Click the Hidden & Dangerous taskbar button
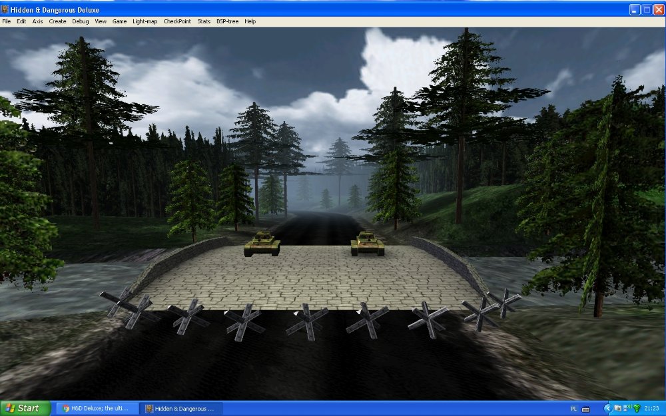This screenshot has width=666, height=416. pyautogui.click(x=182, y=409)
